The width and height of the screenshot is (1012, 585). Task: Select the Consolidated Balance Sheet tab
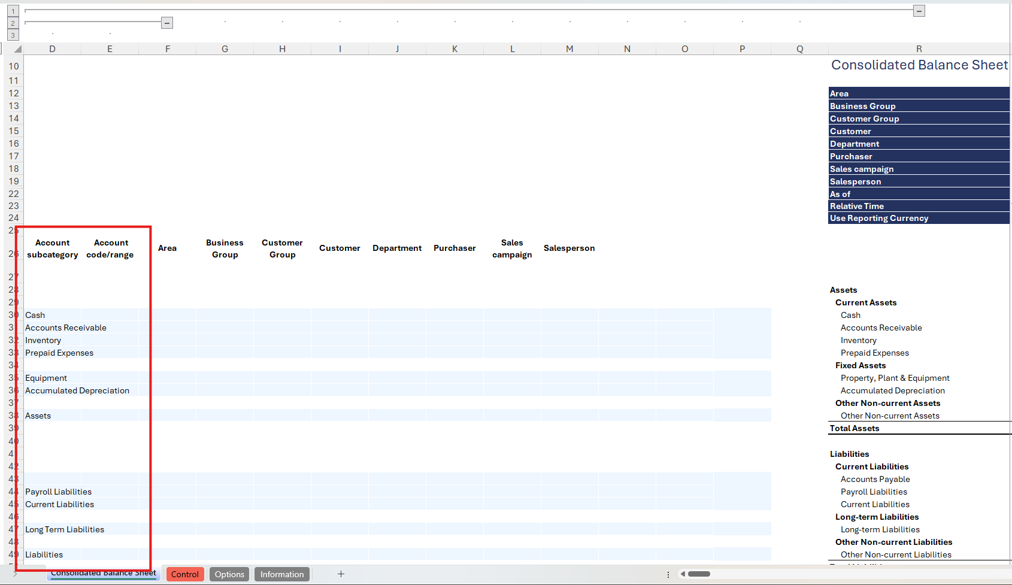[x=103, y=574]
